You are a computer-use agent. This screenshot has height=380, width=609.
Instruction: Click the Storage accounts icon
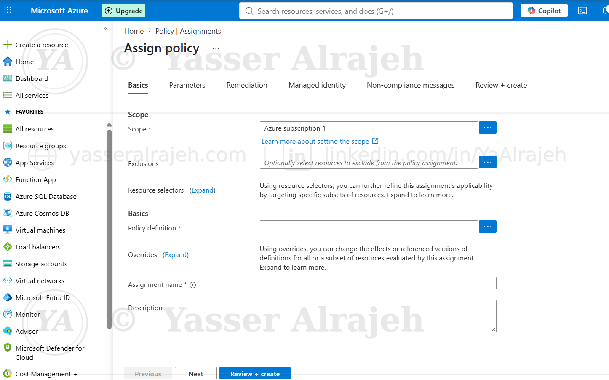tap(8, 264)
